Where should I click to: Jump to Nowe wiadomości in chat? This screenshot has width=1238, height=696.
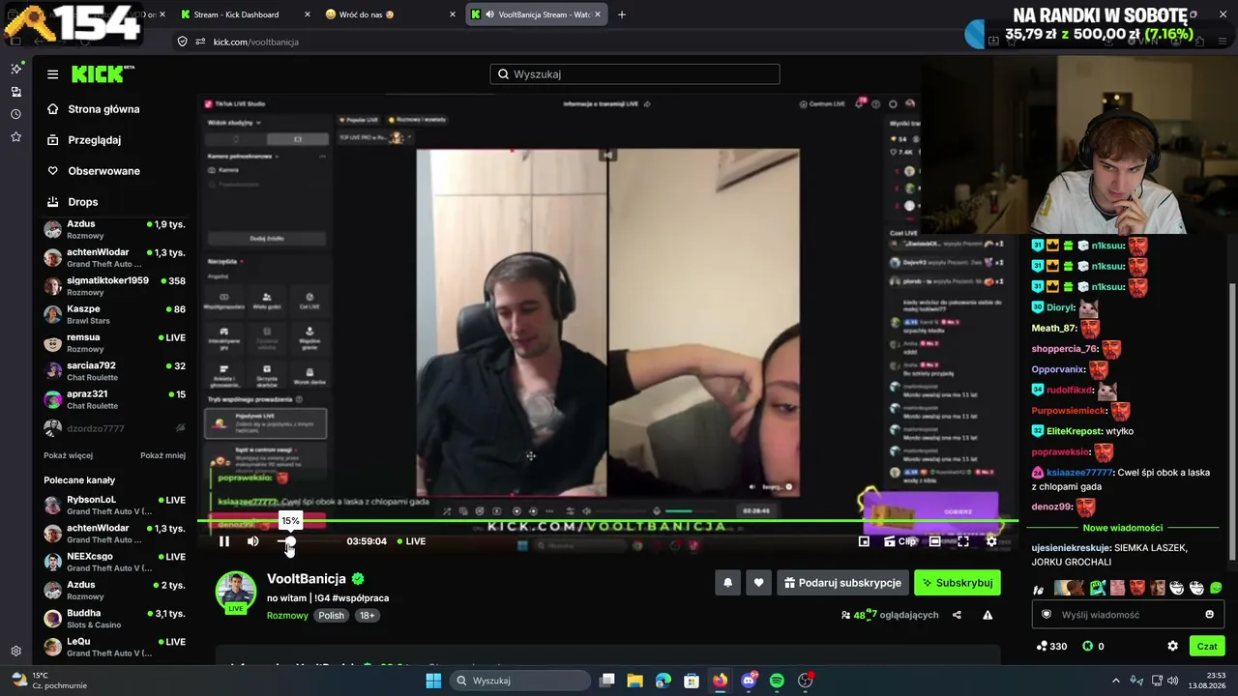[1123, 528]
